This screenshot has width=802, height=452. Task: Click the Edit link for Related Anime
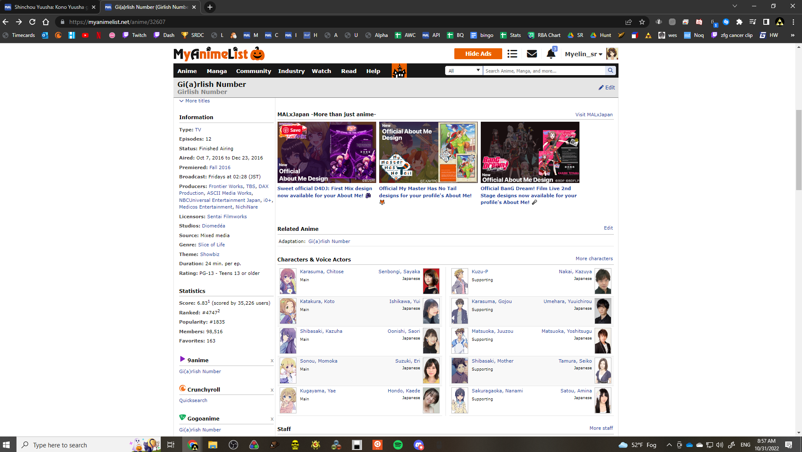[608, 228]
